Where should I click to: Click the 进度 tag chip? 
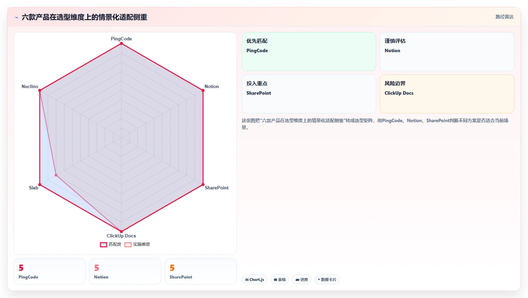coord(302,280)
